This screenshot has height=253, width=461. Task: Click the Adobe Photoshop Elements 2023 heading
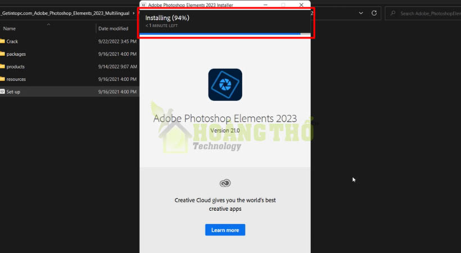pyautogui.click(x=225, y=118)
